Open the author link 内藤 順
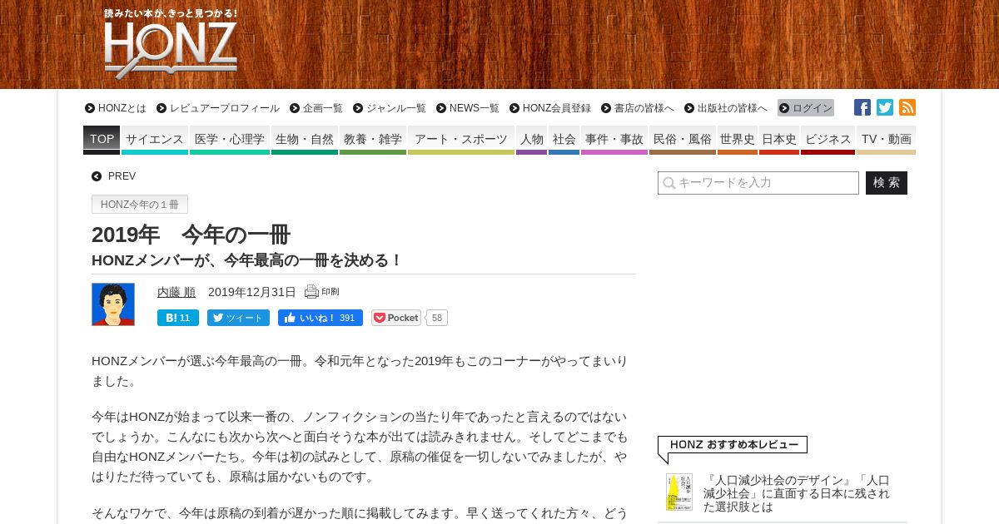The height and width of the screenshot is (524, 999). (x=176, y=292)
